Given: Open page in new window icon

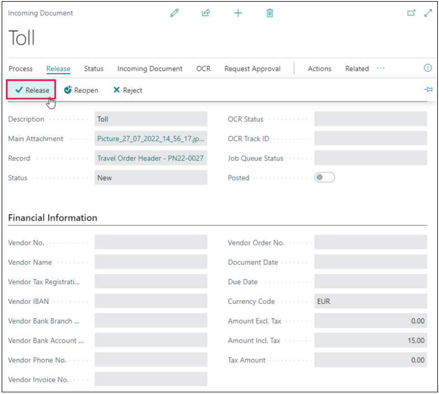Looking at the screenshot, I should [x=411, y=13].
